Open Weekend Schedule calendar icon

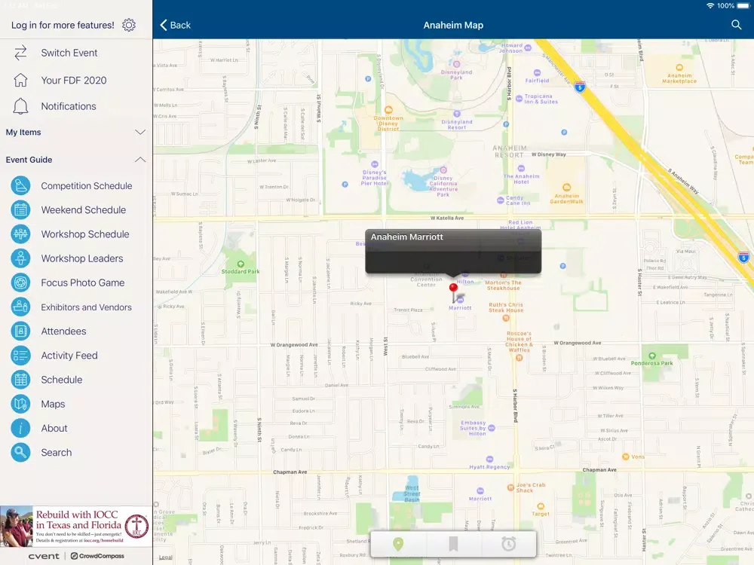[x=20, y=210]
